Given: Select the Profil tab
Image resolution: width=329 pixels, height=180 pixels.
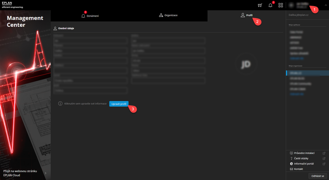Looking at the screenshot, I should [x=247, y=15].
